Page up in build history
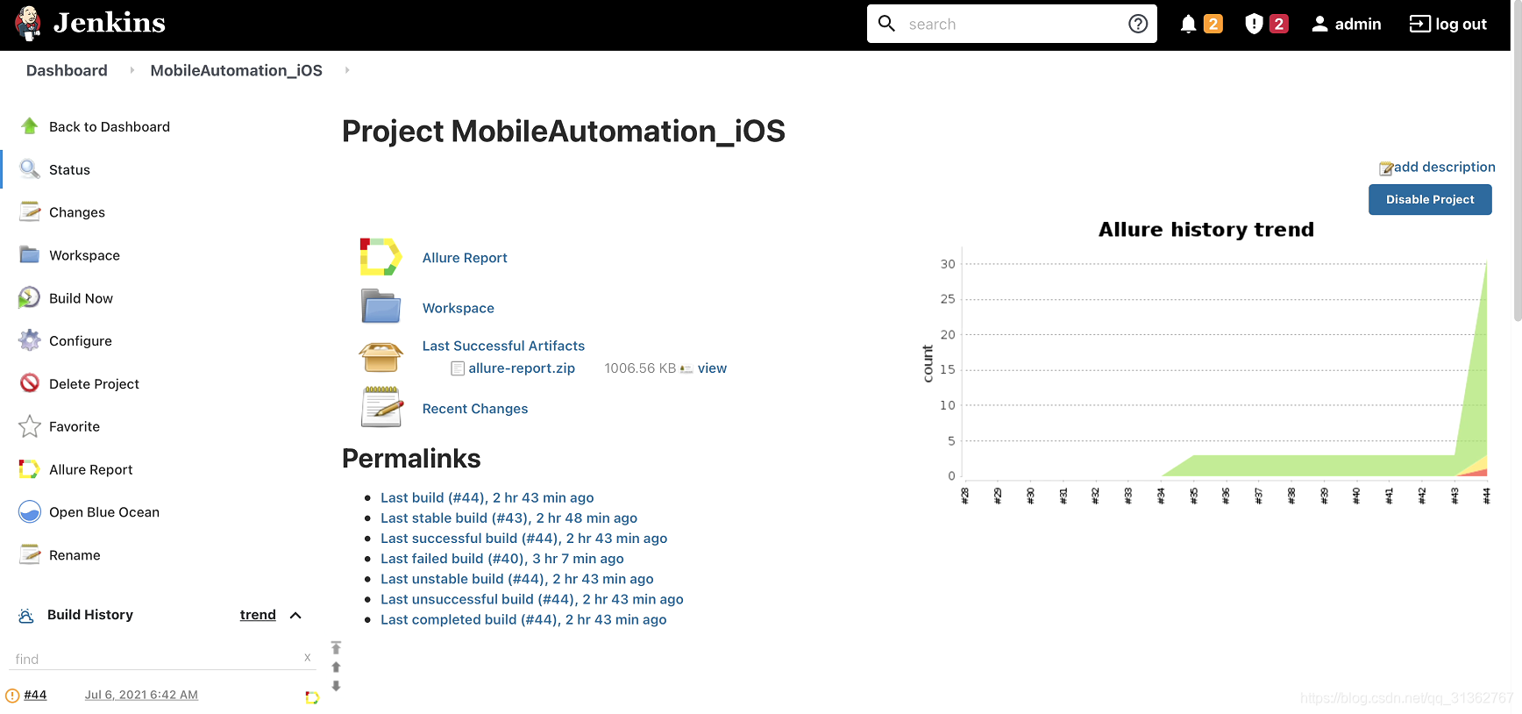Screen dimensions: 1522x714 tap(336, 668)
